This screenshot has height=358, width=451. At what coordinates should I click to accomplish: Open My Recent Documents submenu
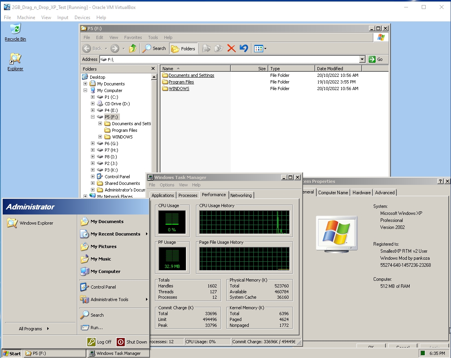point(114,234)
